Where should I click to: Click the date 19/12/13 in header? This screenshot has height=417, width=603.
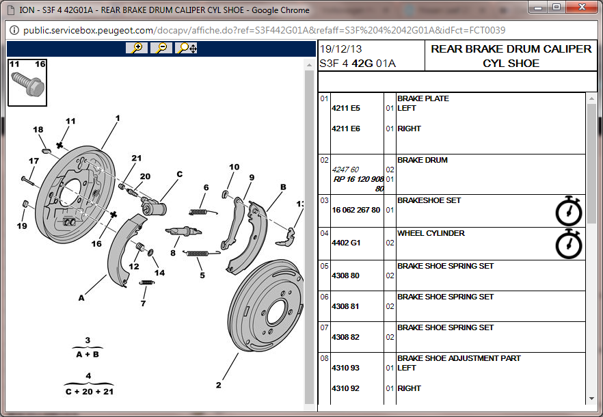[340, 49]
